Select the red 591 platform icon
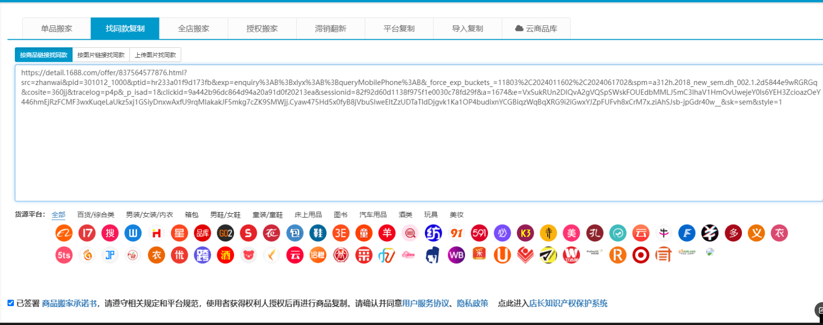 (x=479, y=233)
